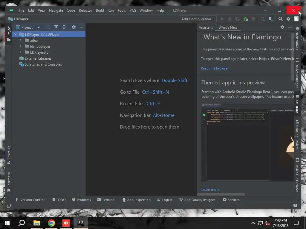Click Expand All icon in Project panel
The width and height of the screenshot is (306, 229).
tap(56, 27)
